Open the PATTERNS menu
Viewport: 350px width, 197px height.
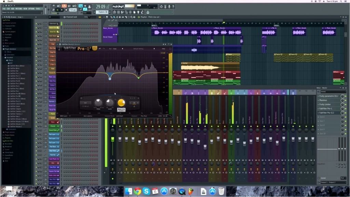pos(19,9)
